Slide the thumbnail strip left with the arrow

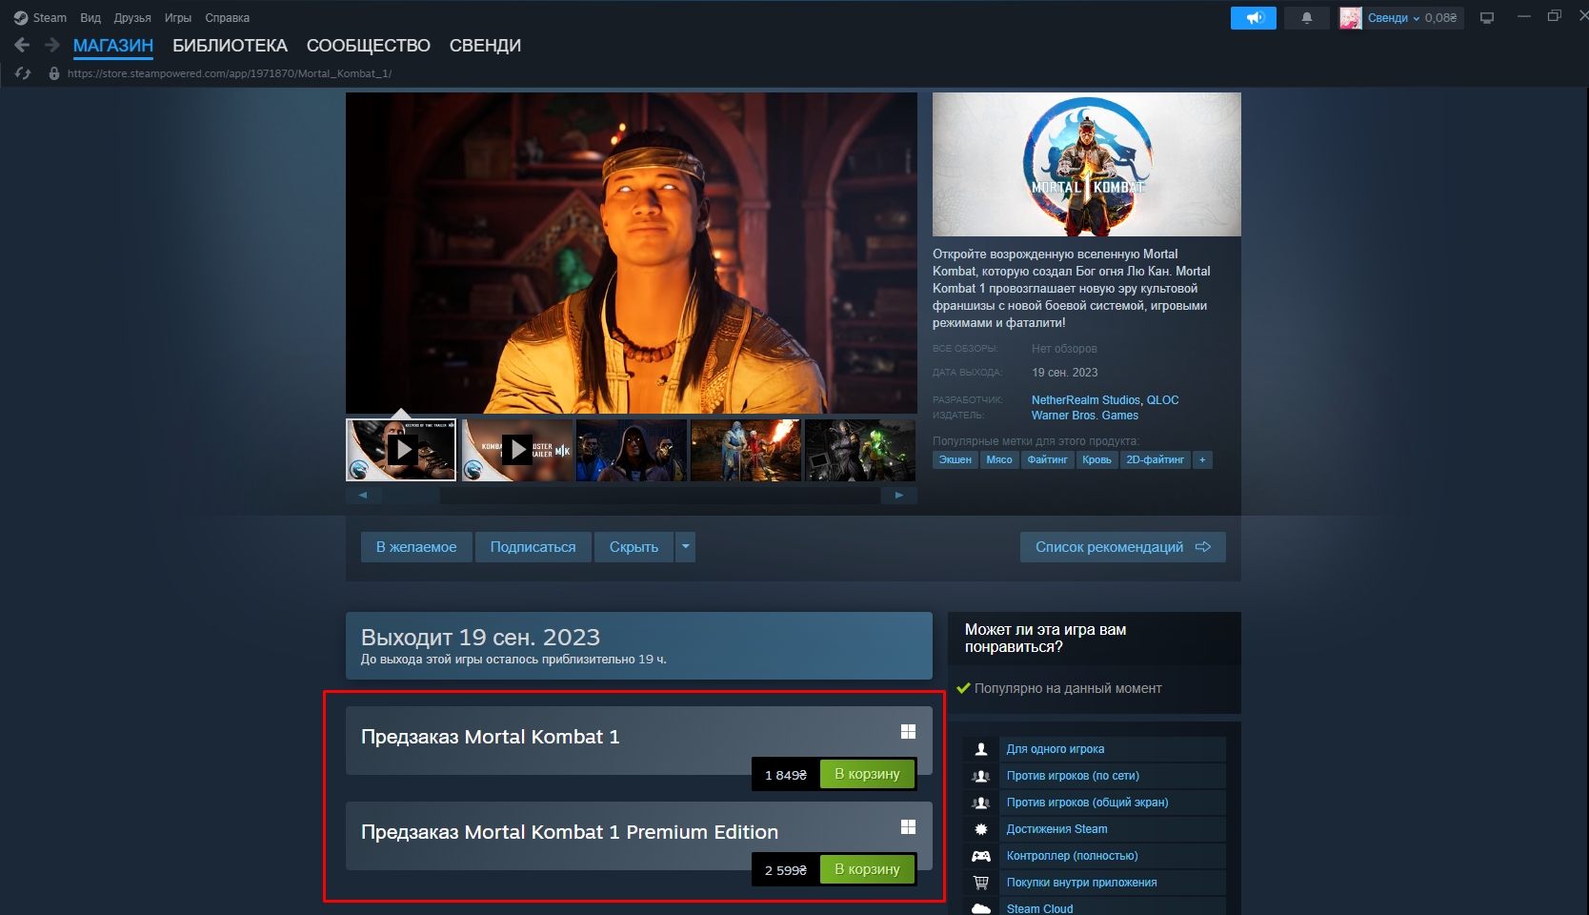[x=363, y=496]
